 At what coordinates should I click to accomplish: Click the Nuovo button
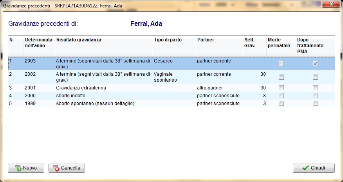(x=26, y=168)
